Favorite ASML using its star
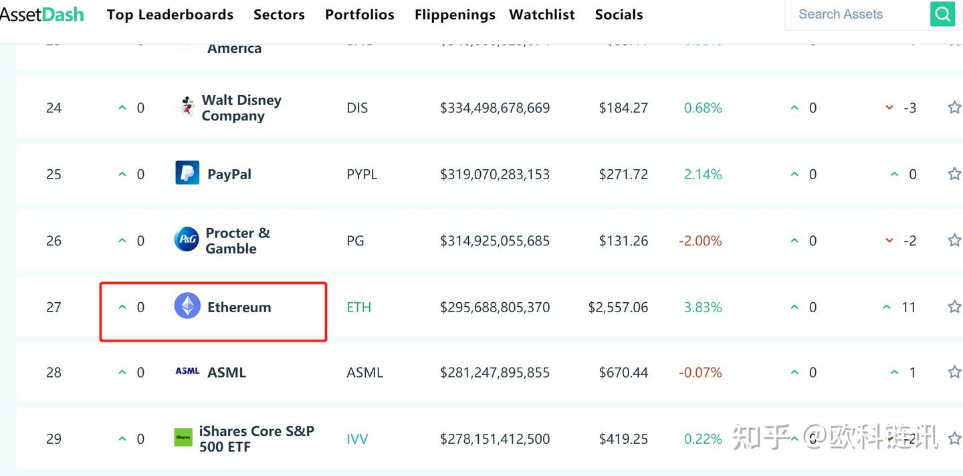 point(954,372)
